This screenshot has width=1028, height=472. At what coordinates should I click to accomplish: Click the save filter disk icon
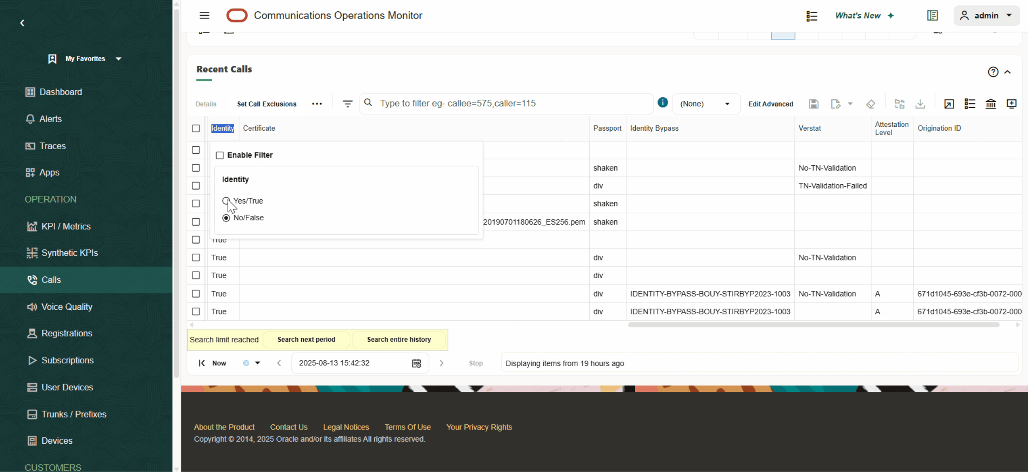point(813,104)
